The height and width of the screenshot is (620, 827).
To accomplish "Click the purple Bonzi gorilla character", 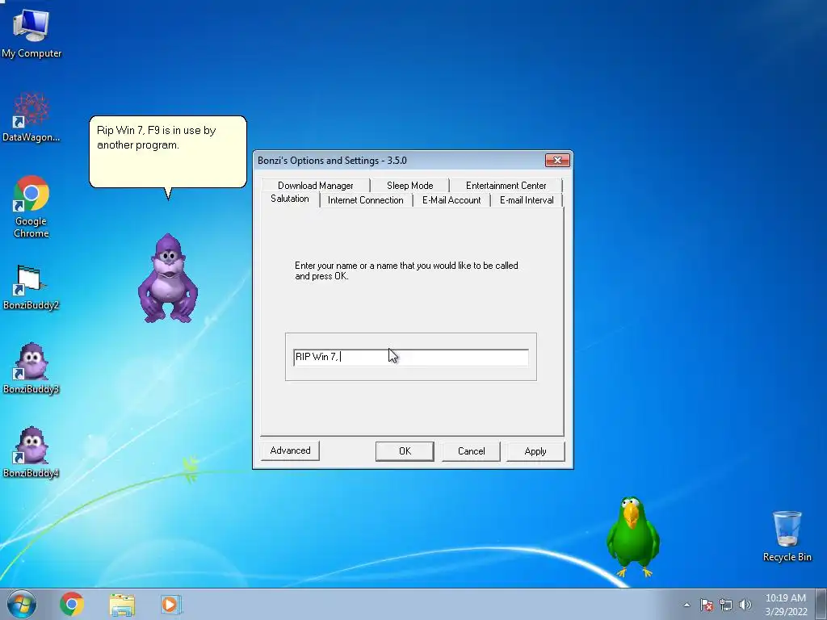I will coord(168,278).
